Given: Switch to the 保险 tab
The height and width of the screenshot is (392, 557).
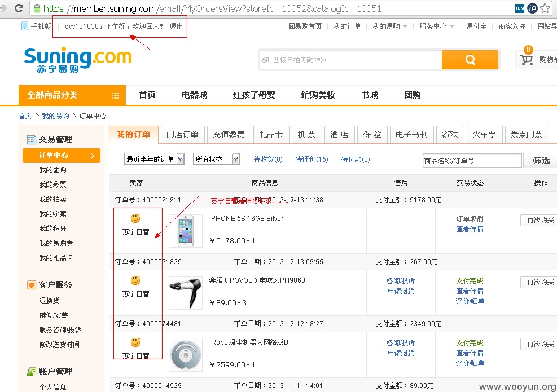Looking at the screenshot, I should (x=372, y=135).
